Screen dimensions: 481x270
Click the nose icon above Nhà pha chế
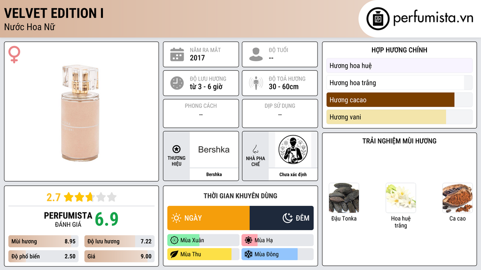(x=255, y=149)
